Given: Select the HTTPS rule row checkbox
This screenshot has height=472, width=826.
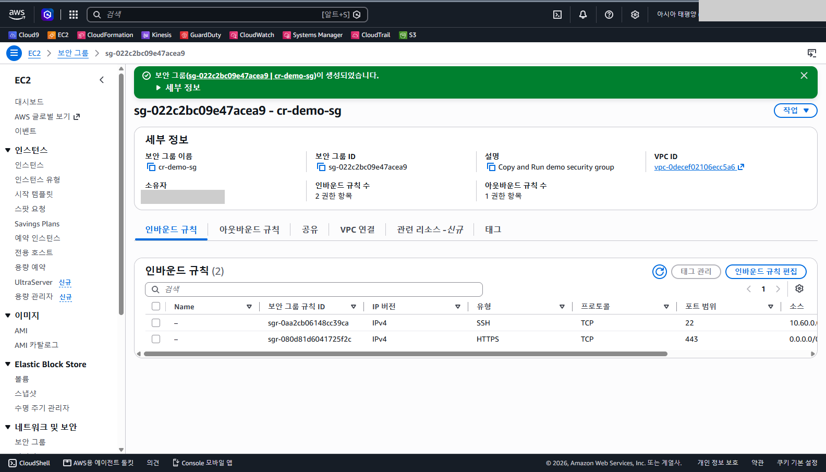Looking at the screenshot, I should point(156,339).
